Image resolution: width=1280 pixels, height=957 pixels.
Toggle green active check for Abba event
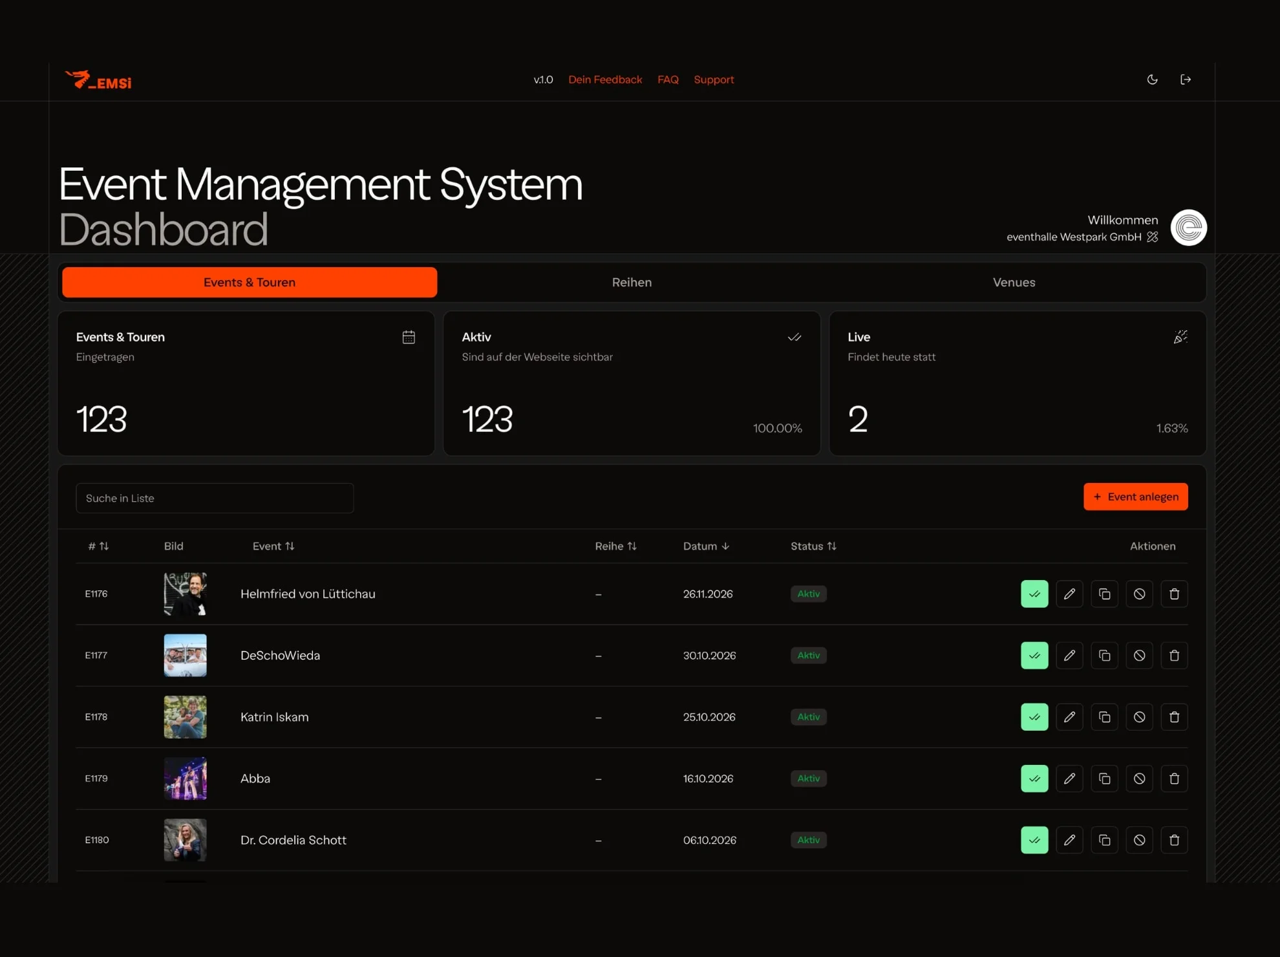(1034, 778)
